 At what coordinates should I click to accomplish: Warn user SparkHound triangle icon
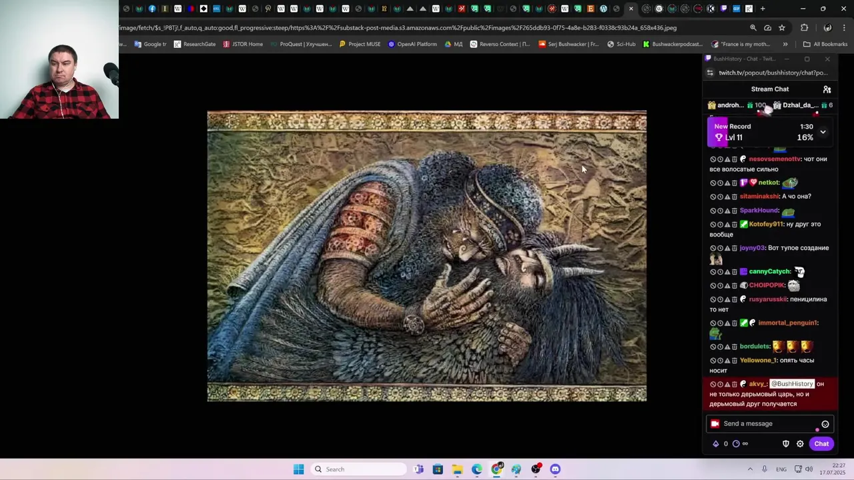click(x=727, y=211)
